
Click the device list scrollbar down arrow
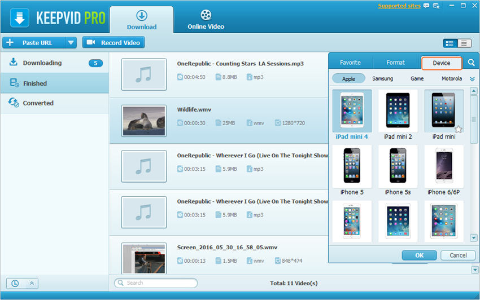tap(474, 239)
